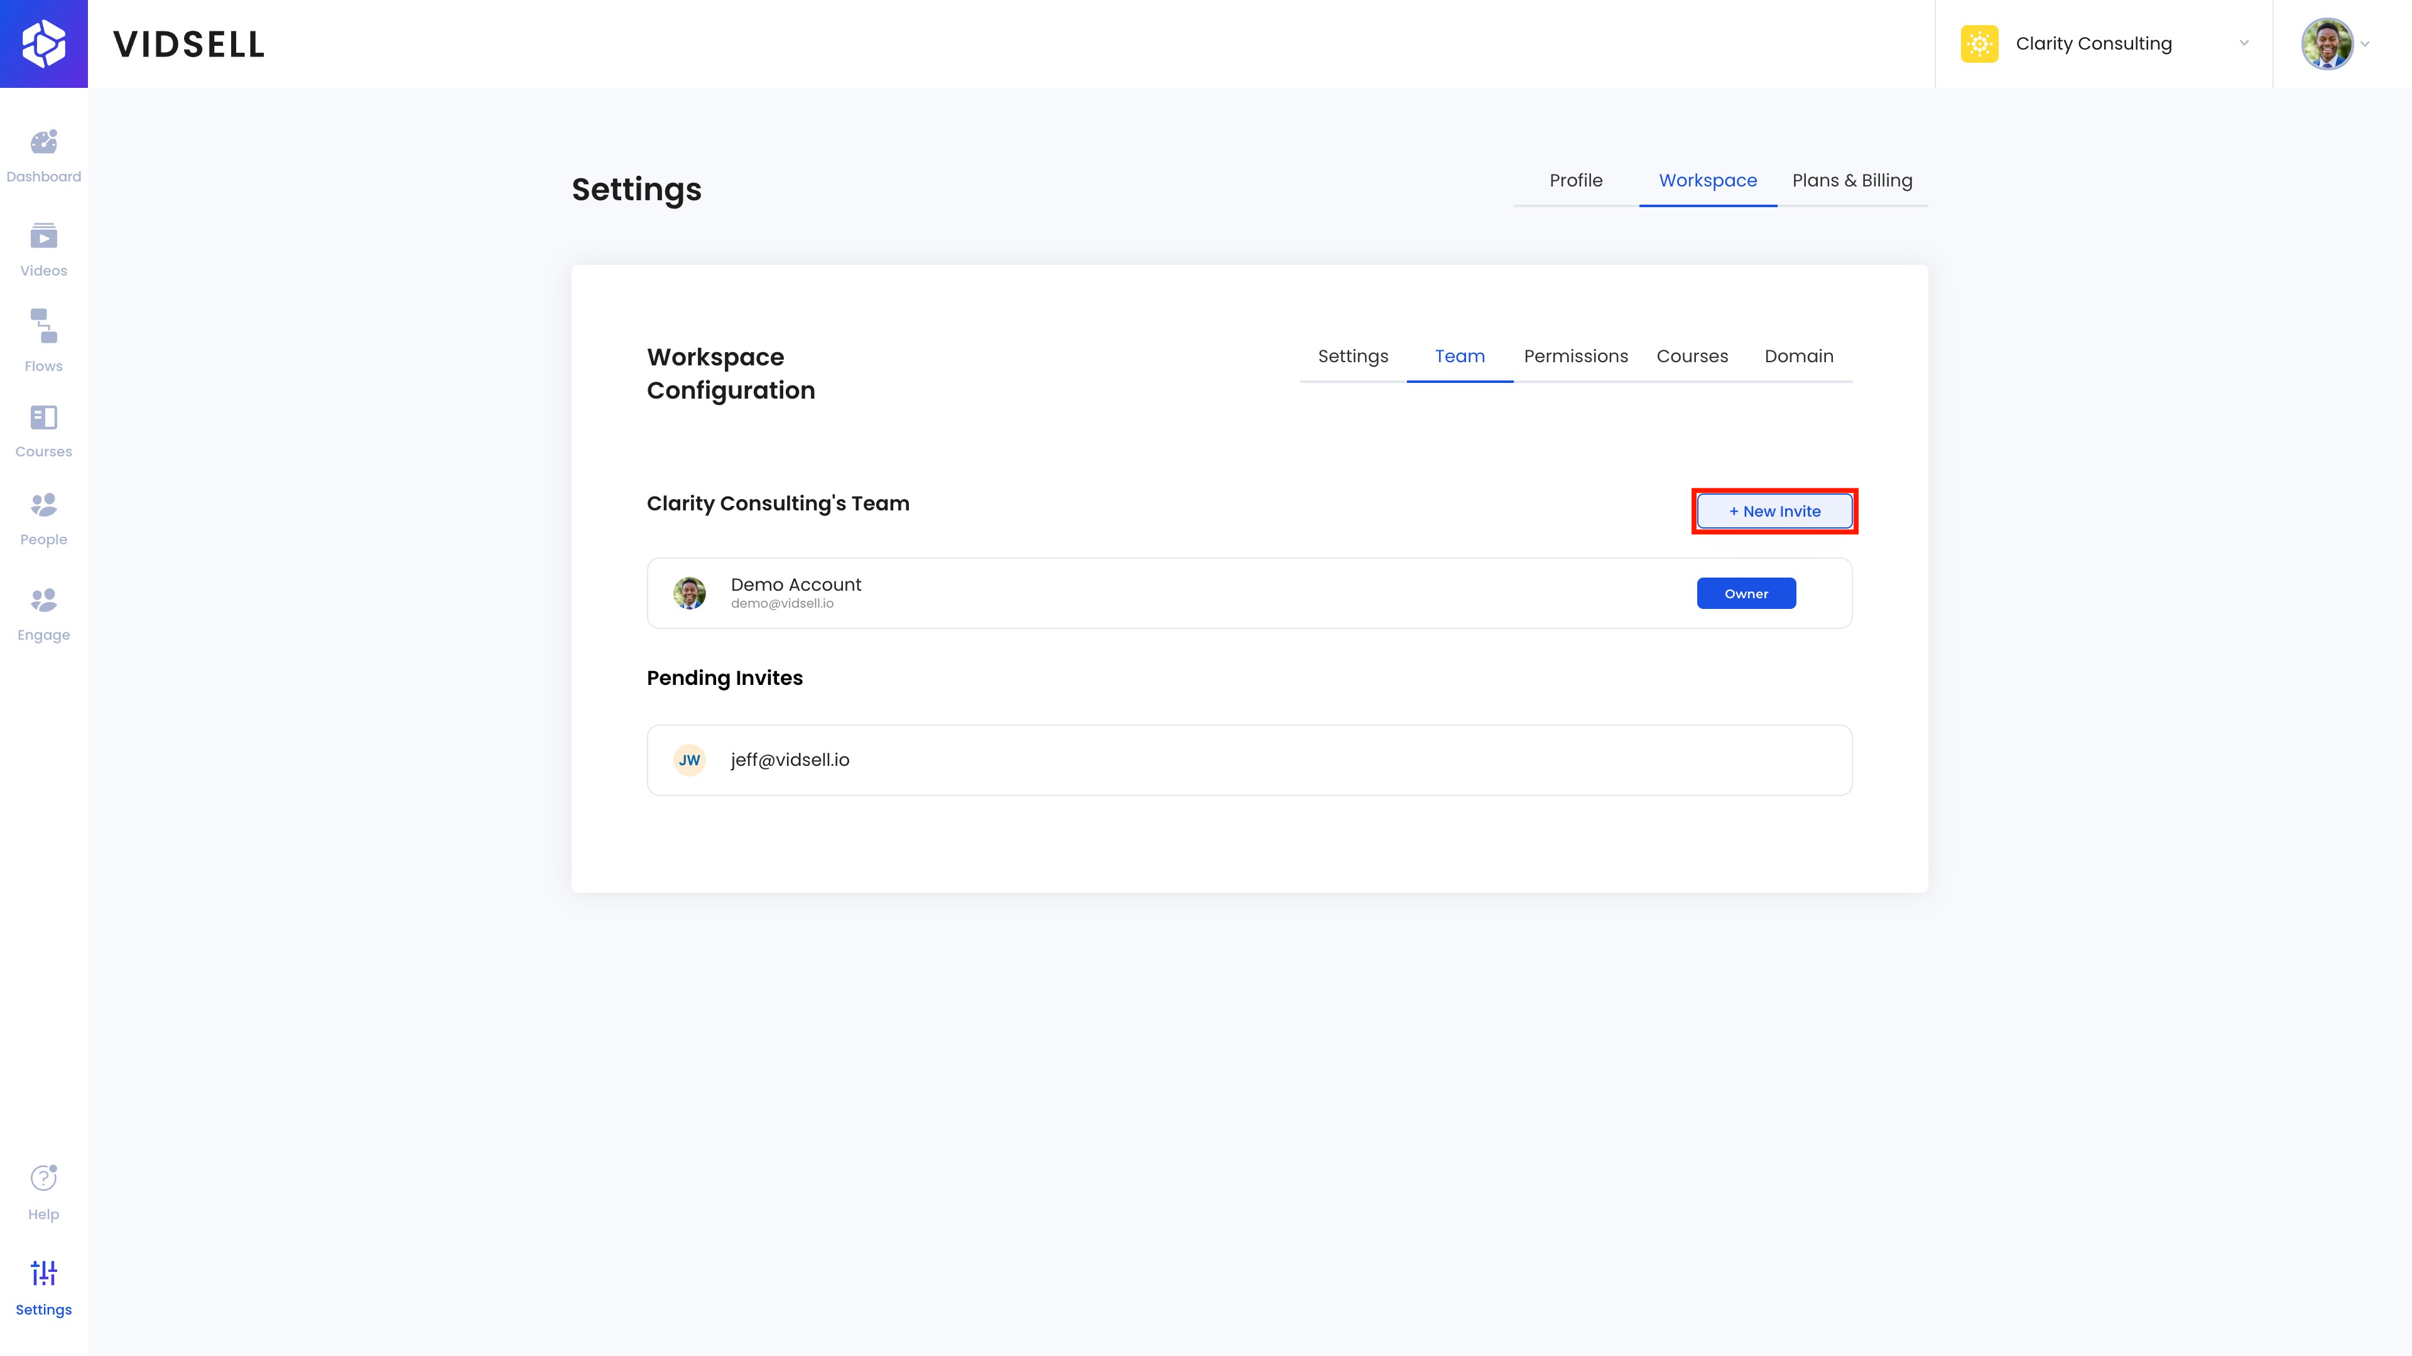Click the Vidsell logo icon
This screenshot has width=2412, height=1356.
click(x=44, y=44)
